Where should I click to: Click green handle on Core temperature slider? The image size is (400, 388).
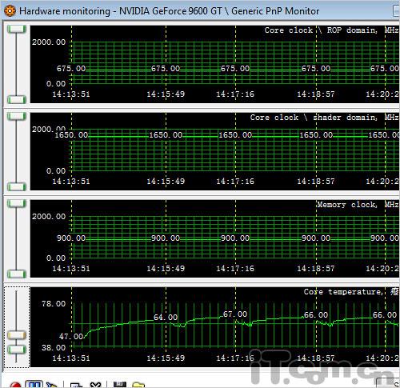tap(17, 350)
